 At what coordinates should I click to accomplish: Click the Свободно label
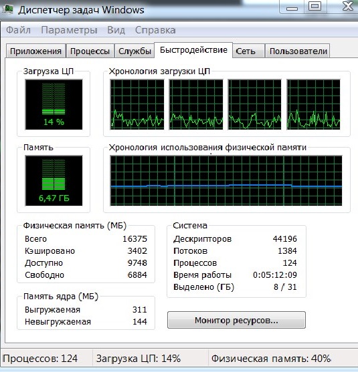pos(44,275)
